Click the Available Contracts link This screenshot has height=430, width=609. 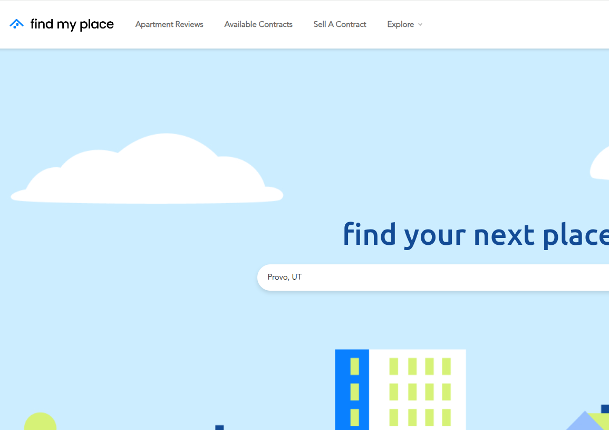coord(258,24)
